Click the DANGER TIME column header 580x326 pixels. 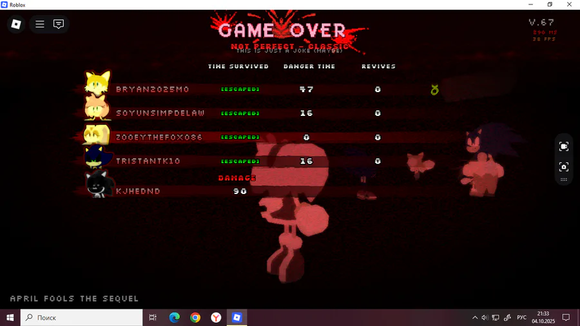click(309, 66)
